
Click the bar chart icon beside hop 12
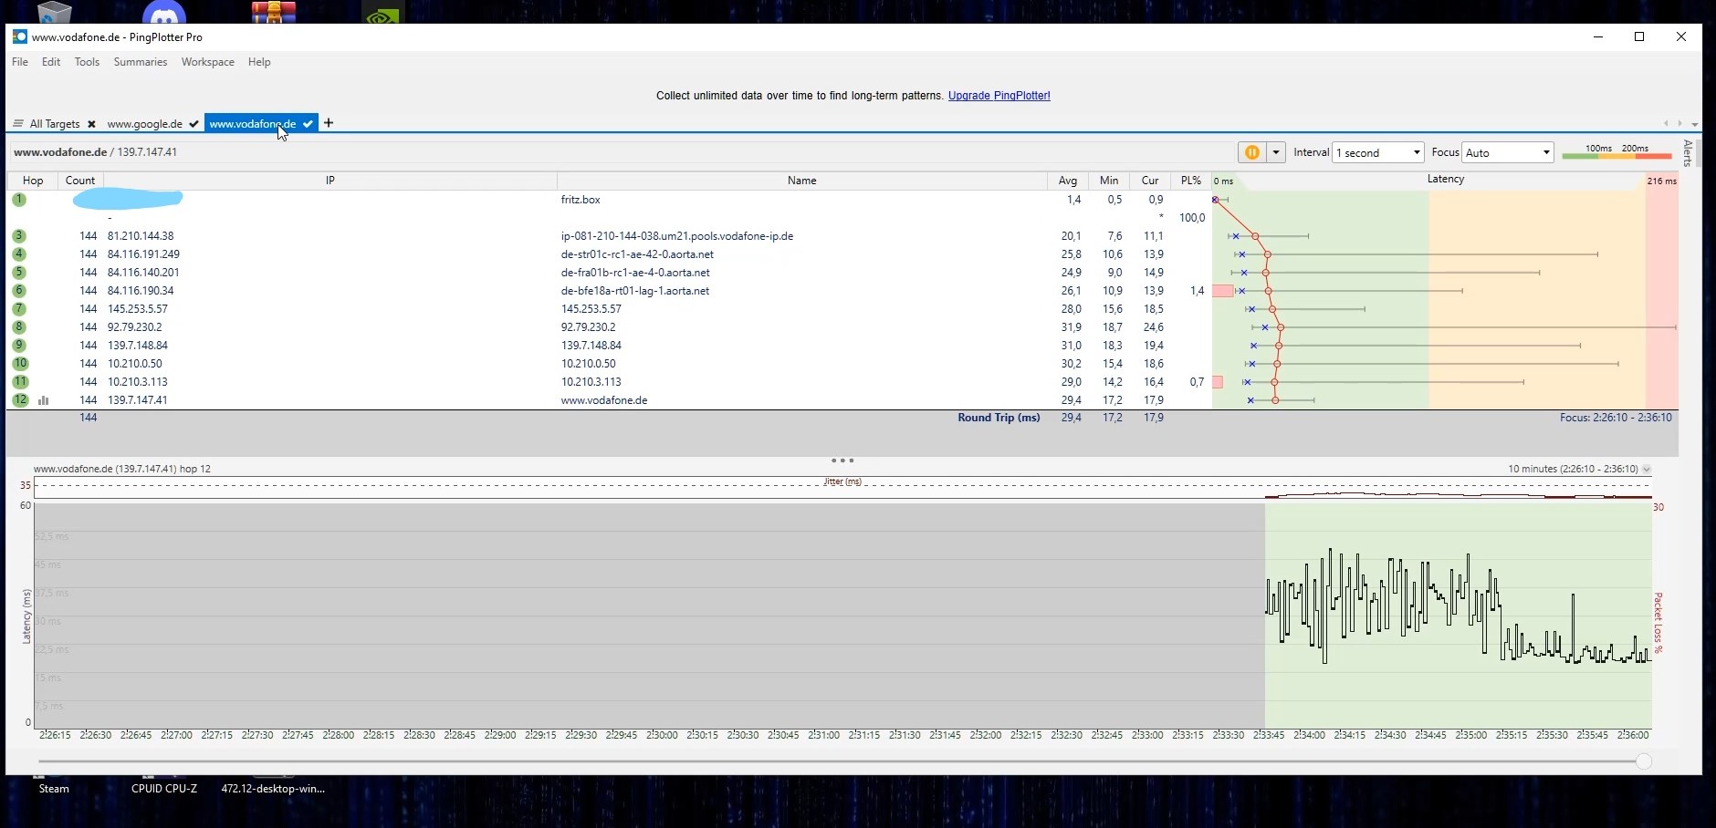tap(43, 399)
